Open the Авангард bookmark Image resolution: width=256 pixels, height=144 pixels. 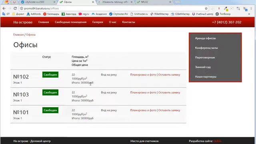tap(69, 14)
